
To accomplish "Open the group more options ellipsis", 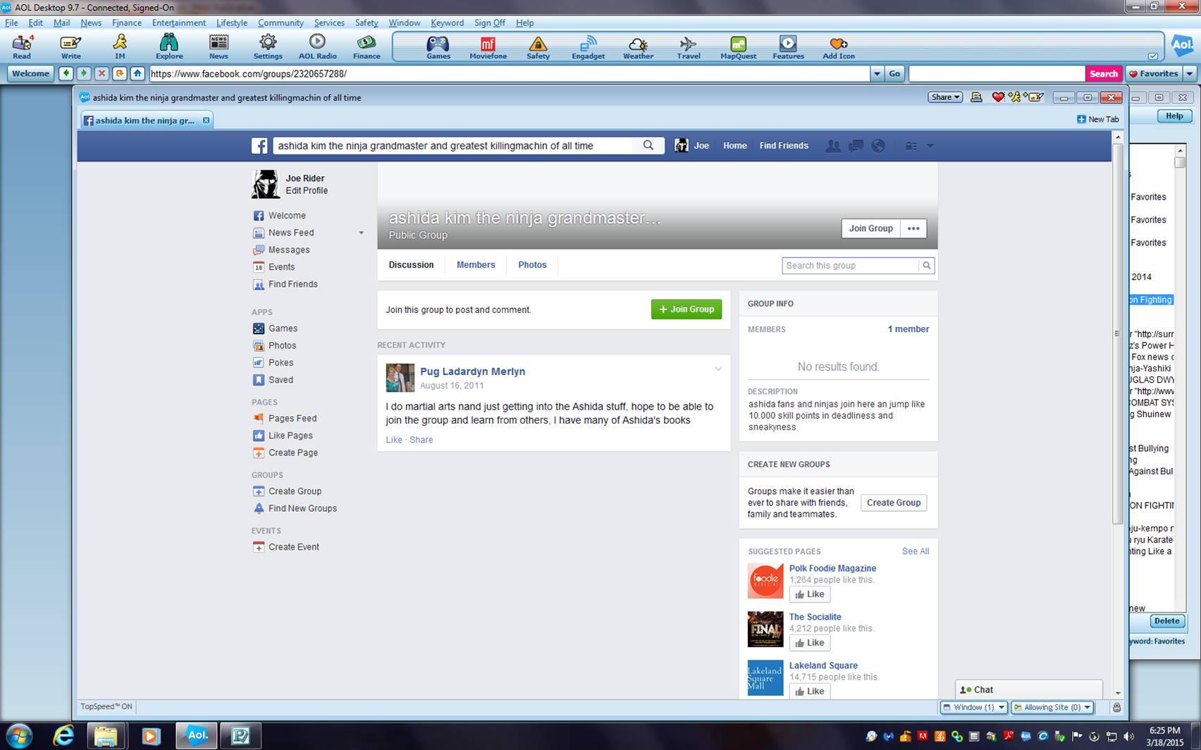I will pyautogui.click(x=913, y=228).
